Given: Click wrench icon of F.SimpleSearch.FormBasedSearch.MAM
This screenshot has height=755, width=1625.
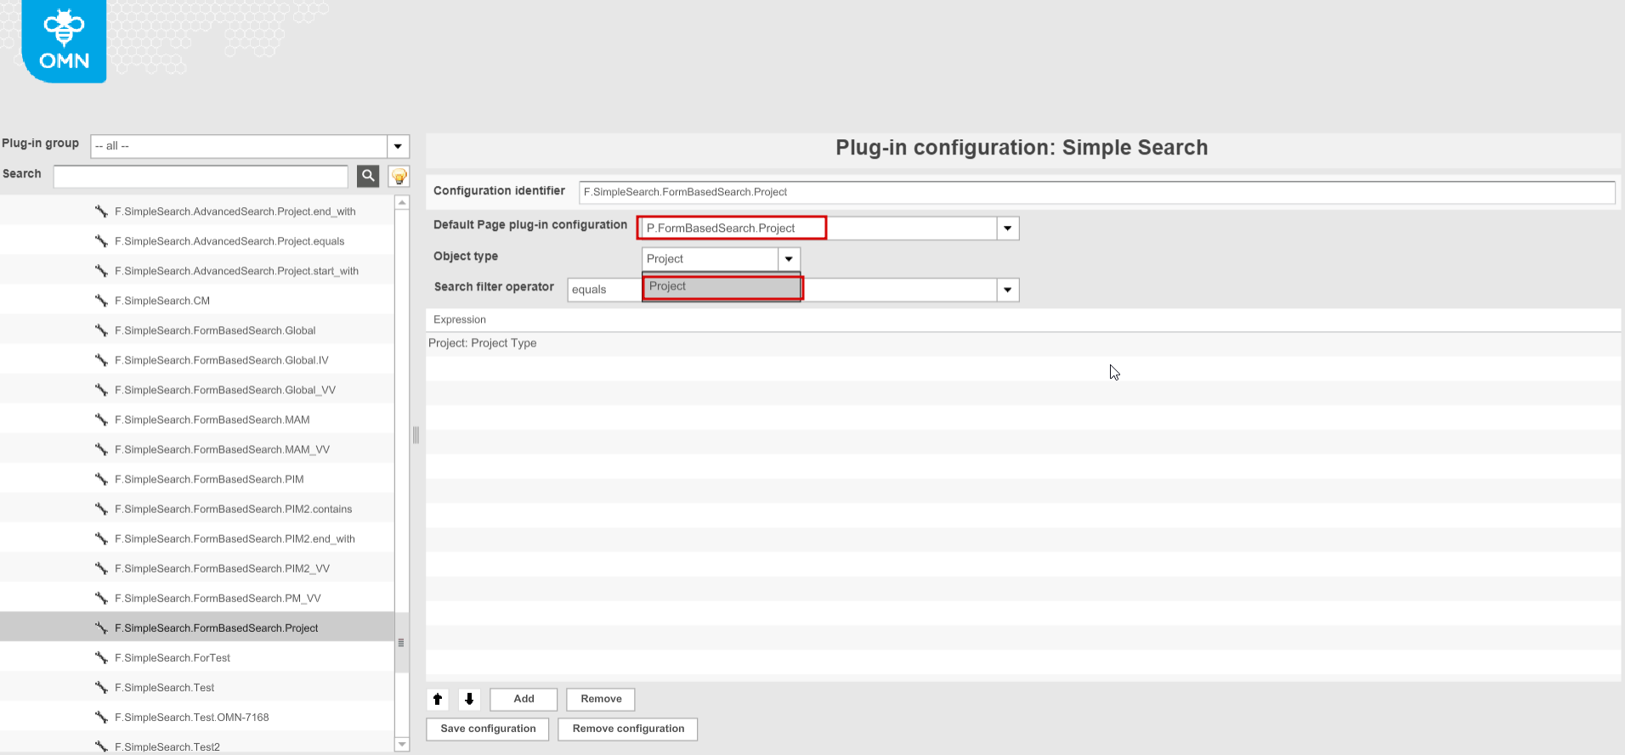Looking at the screenshot, I should tap(101, 420).
